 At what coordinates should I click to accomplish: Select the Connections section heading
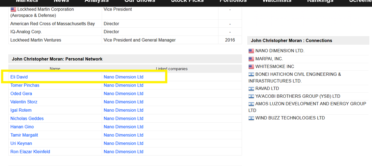[x=308, y=40]
